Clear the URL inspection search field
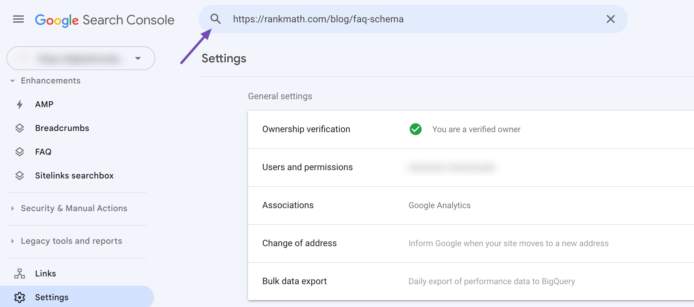The width and height of the screenshot is (694, 307). point(610,19)
